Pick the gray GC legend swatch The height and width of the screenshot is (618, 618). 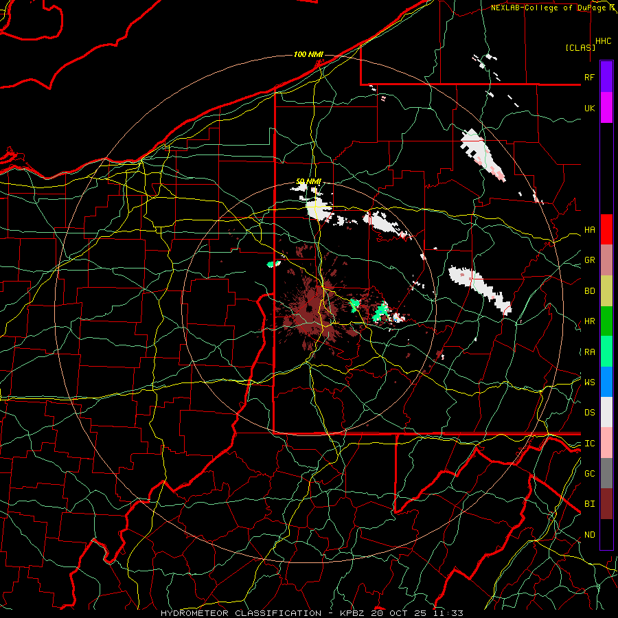pos(606,473)
